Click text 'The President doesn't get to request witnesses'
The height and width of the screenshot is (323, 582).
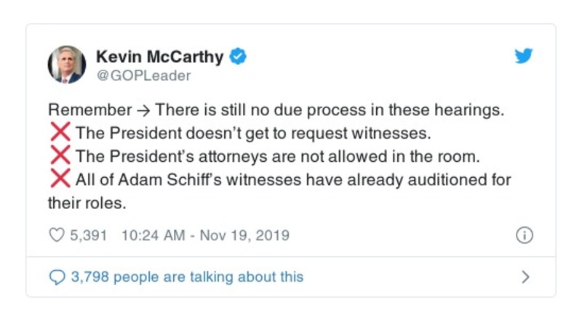(247, 134)
